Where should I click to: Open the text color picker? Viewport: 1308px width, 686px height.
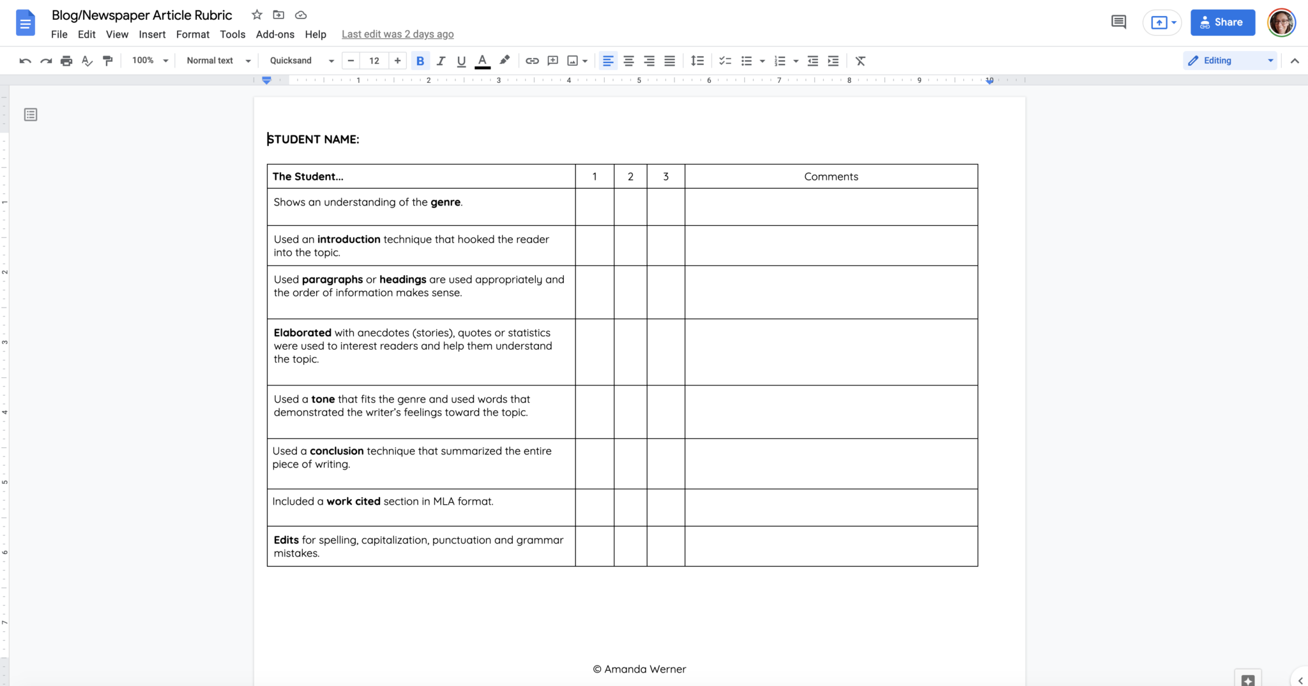coord(482,61)
